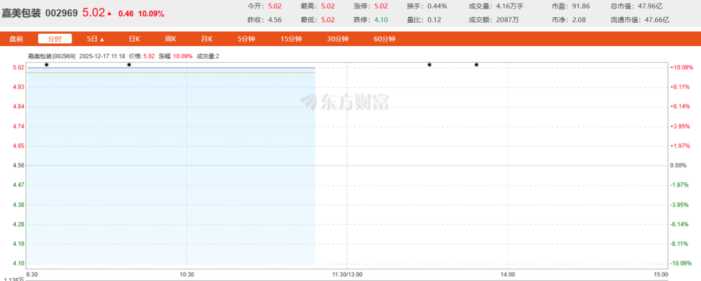
Task: Click the +8.11% right axis label
Action: coord(680,87)
